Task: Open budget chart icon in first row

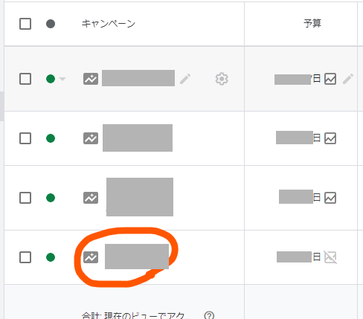Action: coord(330,79)
